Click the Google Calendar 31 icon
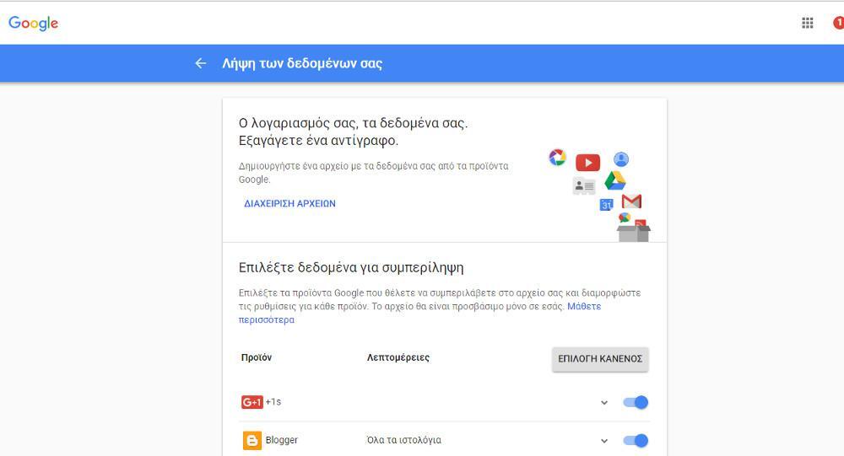Screen dimensions: 844x456 (x=606, y=205)
